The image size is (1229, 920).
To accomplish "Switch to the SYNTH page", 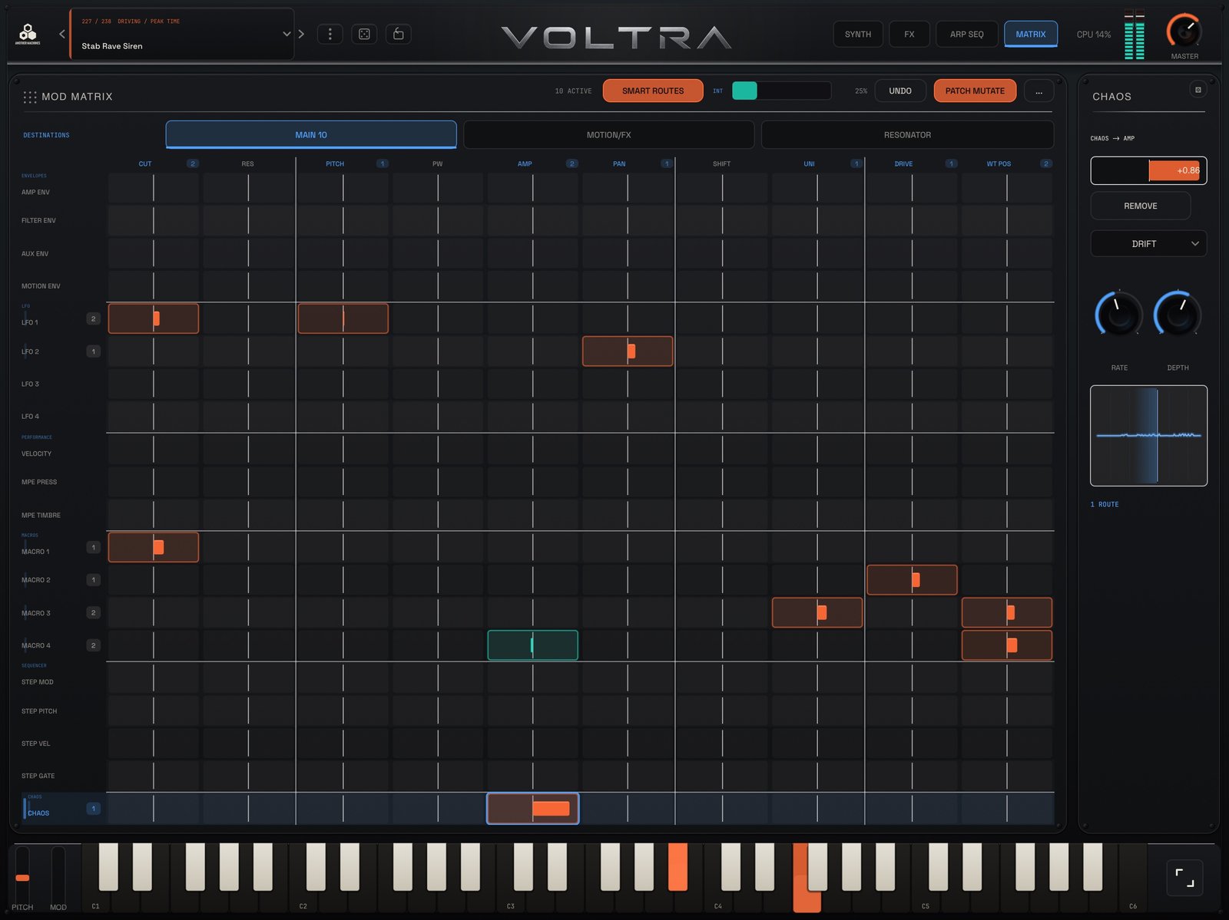I will 858,35.
